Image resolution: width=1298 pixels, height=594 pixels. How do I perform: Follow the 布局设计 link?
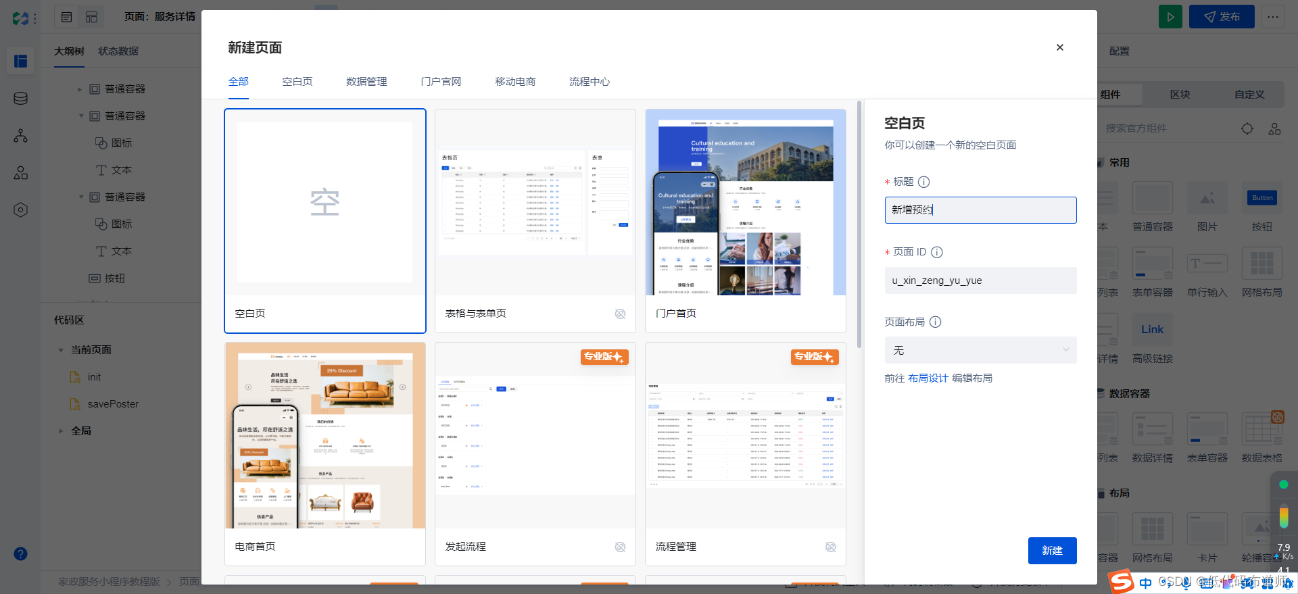pos(928,378)
